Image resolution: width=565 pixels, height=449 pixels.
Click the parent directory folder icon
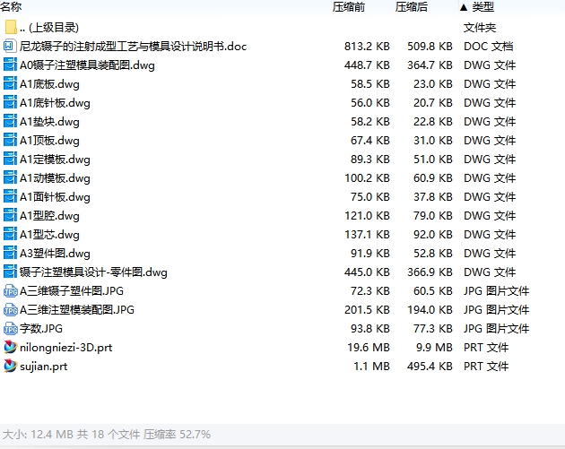11,28
